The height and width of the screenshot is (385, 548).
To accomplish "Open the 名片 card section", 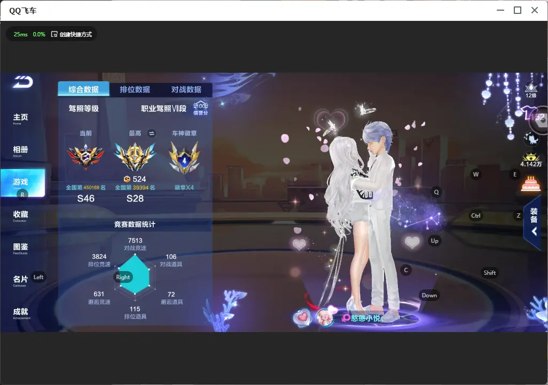I will tap(20, 280).
